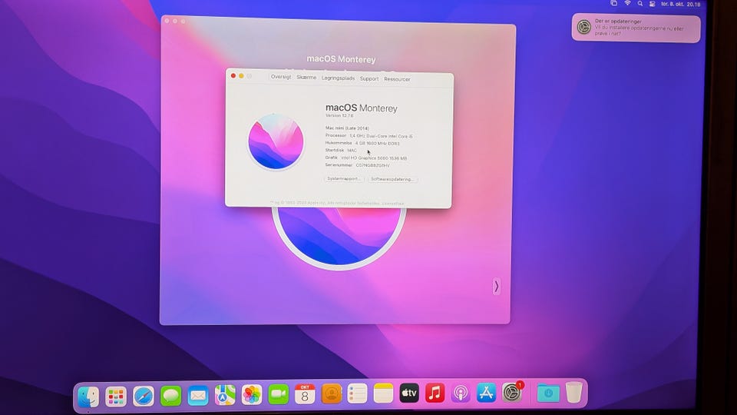The width and height of the screenshot is (737, 415).
Task: Click the next arrow in the Monterey window
Action: click(x=497, y=286)
